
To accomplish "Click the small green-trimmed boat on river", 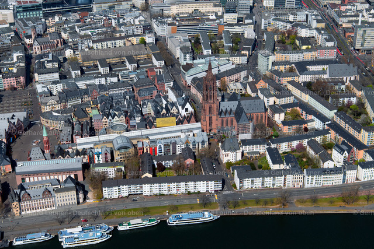I will point(137,223).
